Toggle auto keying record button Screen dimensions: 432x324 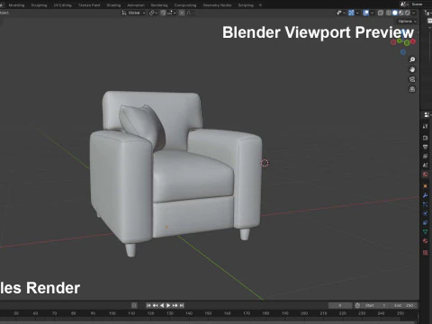[x=134, y=305]
